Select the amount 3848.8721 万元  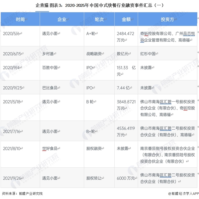pos(126,105)
